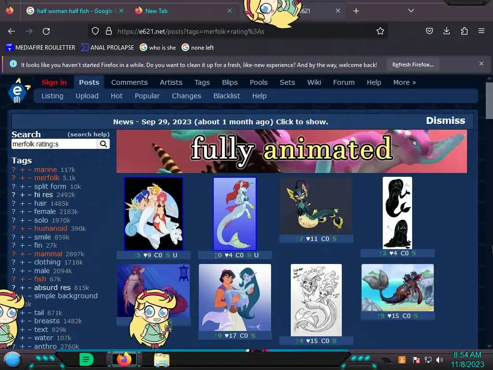This screenshot has width=493, height=370.
Task: Open the File Explorer taskbar icon
Action: pyautogui.click(x=162, y=359)
